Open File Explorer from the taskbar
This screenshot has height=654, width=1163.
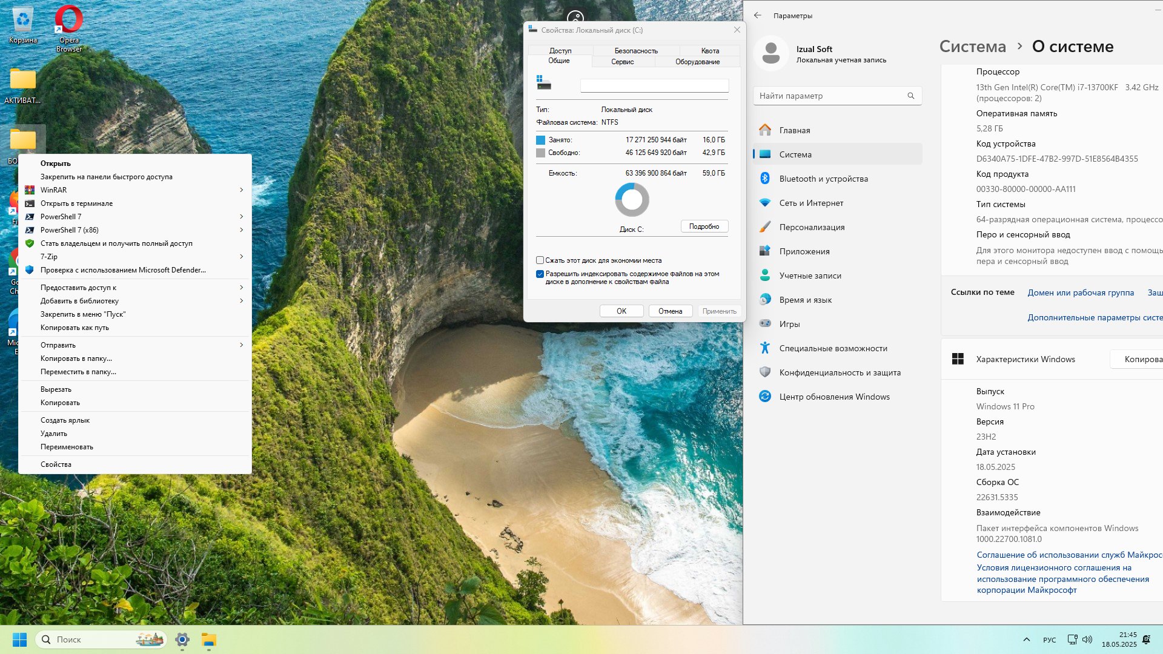coord(209,639)
